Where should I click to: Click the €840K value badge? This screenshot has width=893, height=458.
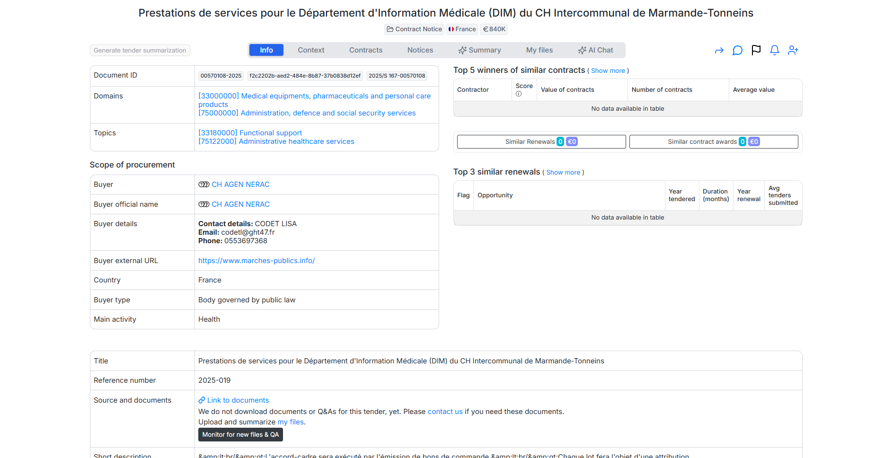[x=494, y=29]
